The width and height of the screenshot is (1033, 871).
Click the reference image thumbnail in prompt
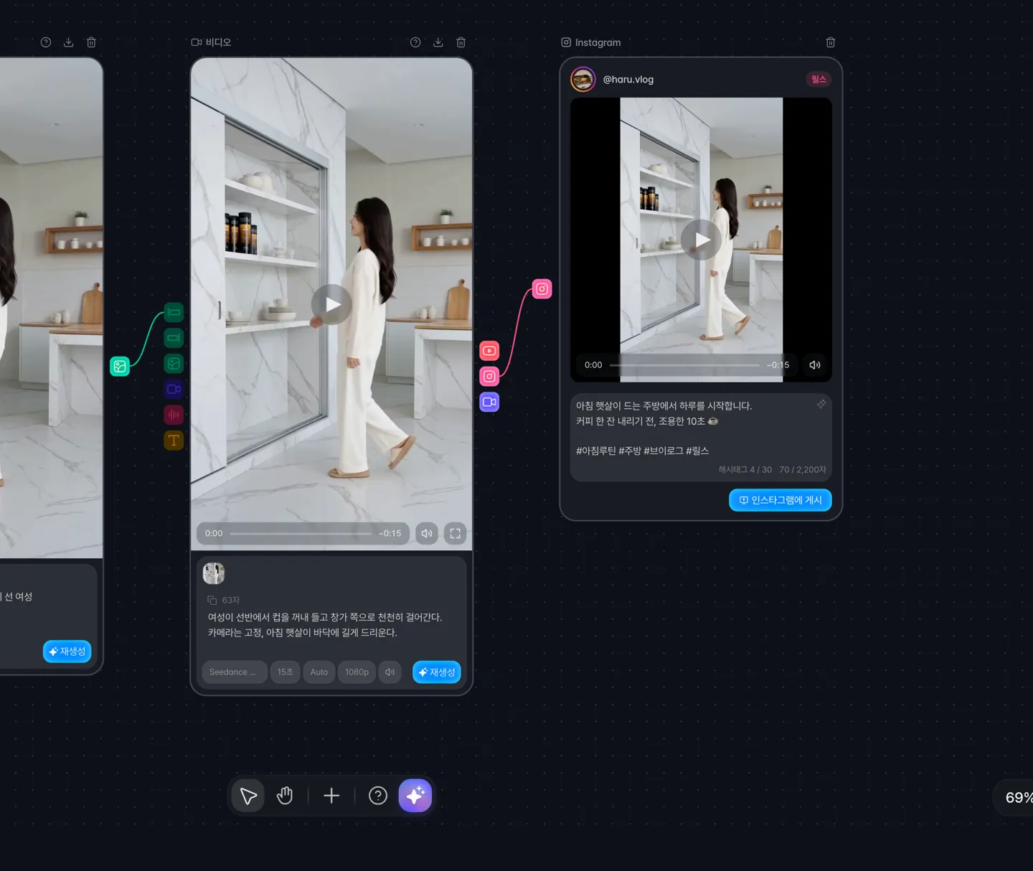pos(214,573)
